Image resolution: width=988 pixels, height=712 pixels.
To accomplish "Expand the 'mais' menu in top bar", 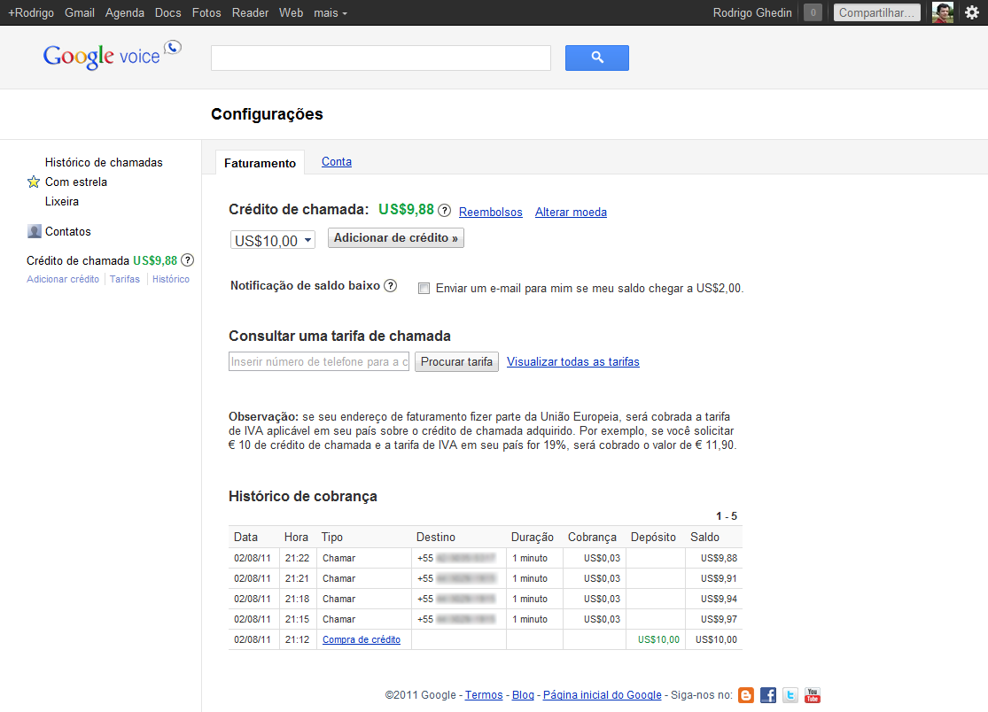I will coord(330,12).
